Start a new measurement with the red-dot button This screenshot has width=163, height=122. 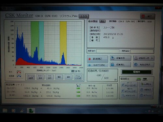(97, 59)
